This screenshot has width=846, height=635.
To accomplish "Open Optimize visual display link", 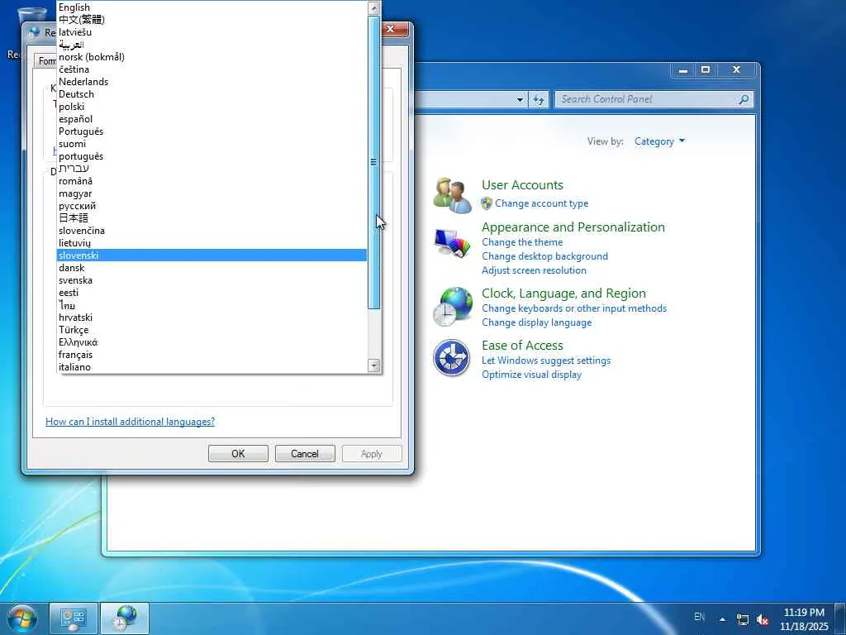I will pyautogui.click(x=531, y=375).
